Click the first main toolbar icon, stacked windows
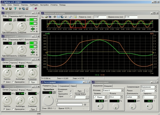This screenshot has width=160, height=115. [x=3, y=9]
